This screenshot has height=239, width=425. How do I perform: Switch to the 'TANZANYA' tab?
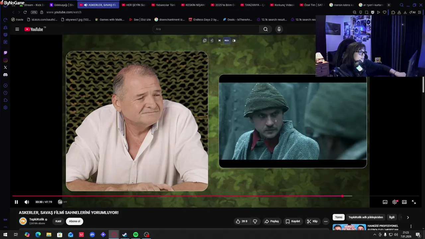coord(253,5)
